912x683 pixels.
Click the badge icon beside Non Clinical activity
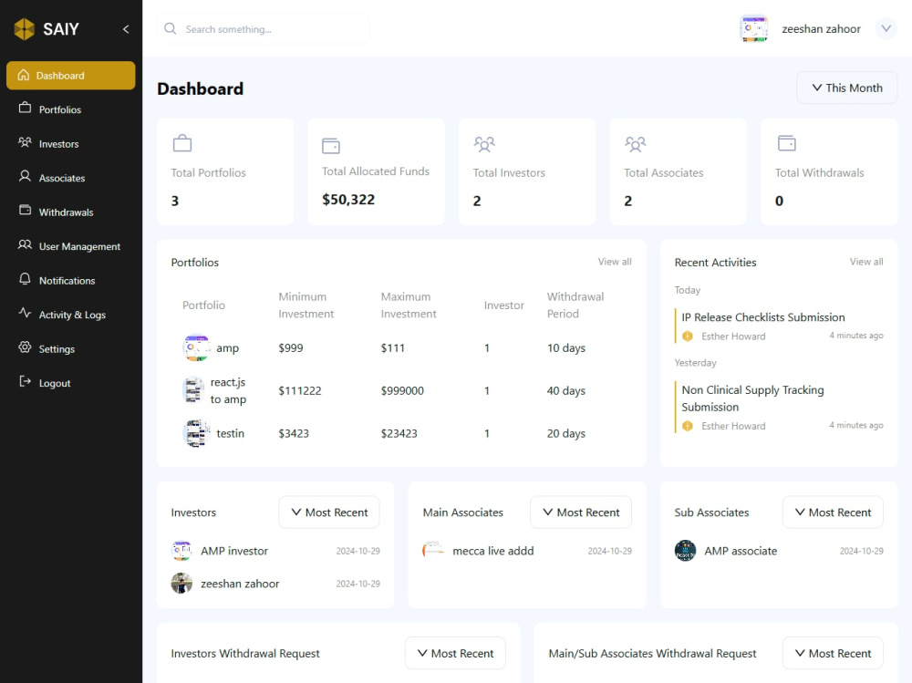click(x=688, y=426)
